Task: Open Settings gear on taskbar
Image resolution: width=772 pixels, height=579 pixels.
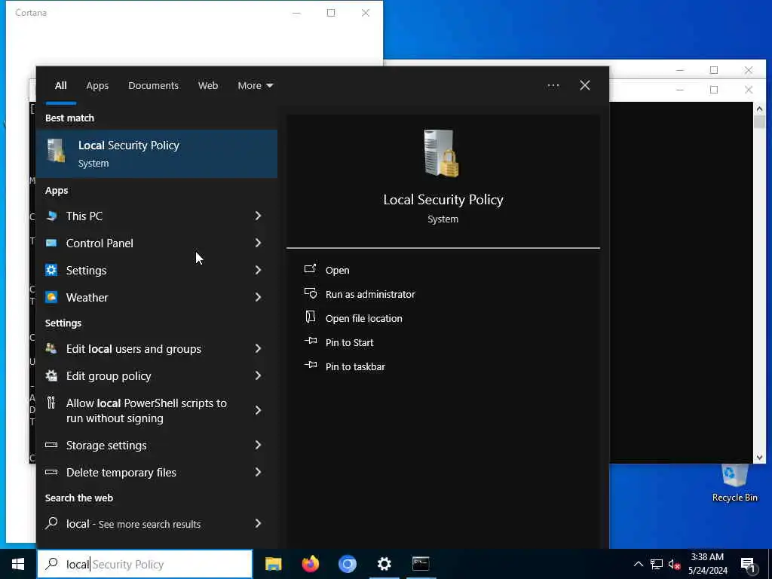Action: pyautogui.click(x=384, y=564)
